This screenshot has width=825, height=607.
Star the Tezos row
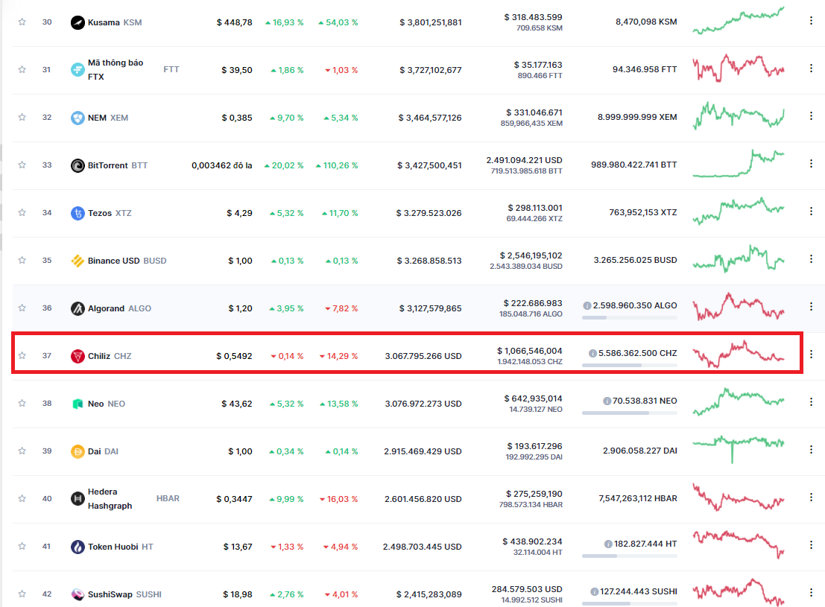[x=22, y=212]
